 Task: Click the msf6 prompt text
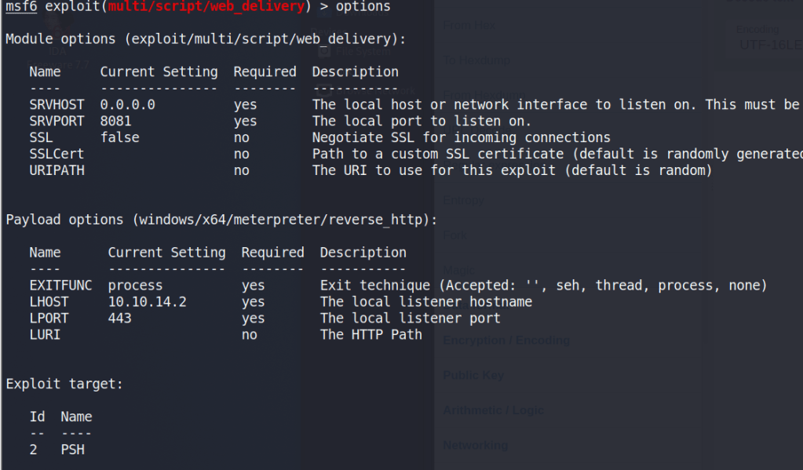21,6
